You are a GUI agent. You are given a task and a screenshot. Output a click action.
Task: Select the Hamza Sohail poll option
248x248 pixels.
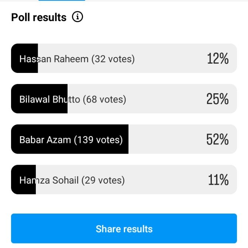124,180
